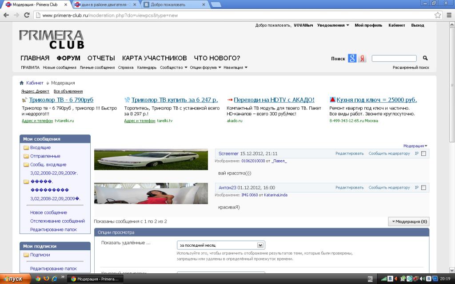This screenshot has width=455, height=284.
Task: Open the Кабинет link in top bar
Action: (397, 25)
